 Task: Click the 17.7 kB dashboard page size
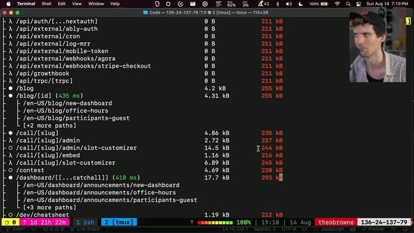(x=217, y=177)
